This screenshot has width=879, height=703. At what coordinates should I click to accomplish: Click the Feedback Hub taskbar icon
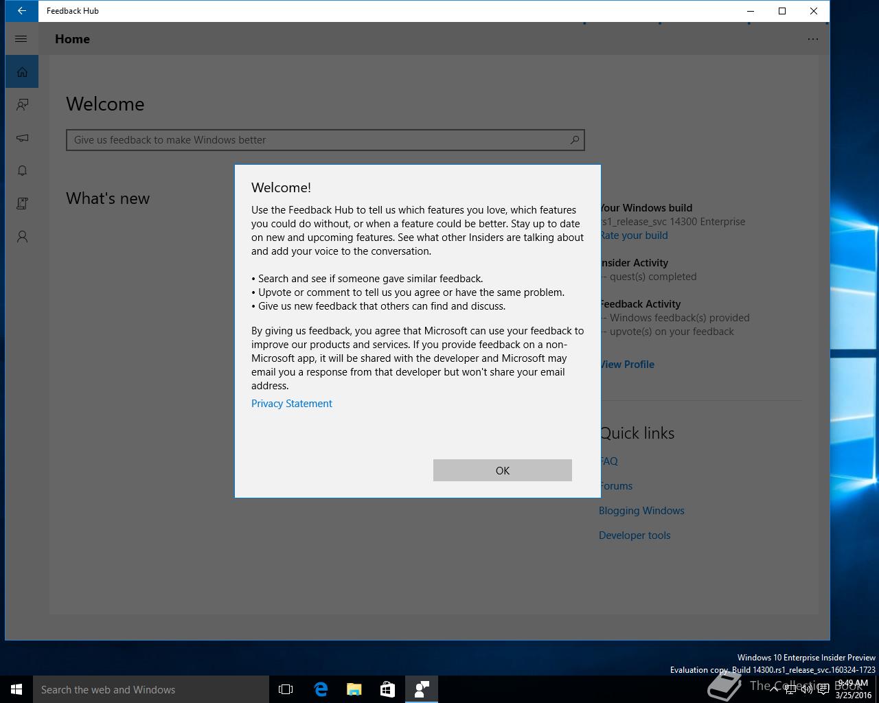(422, 689)
